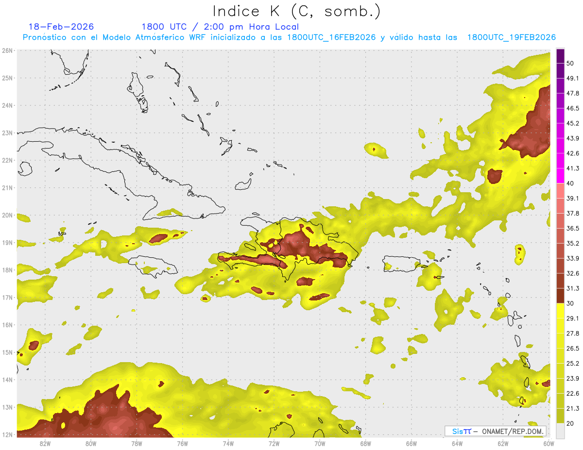Click the 16N latitude label
Image resolution: width=583 pixels, height=450 pixels.
click(x=7, y=325)
